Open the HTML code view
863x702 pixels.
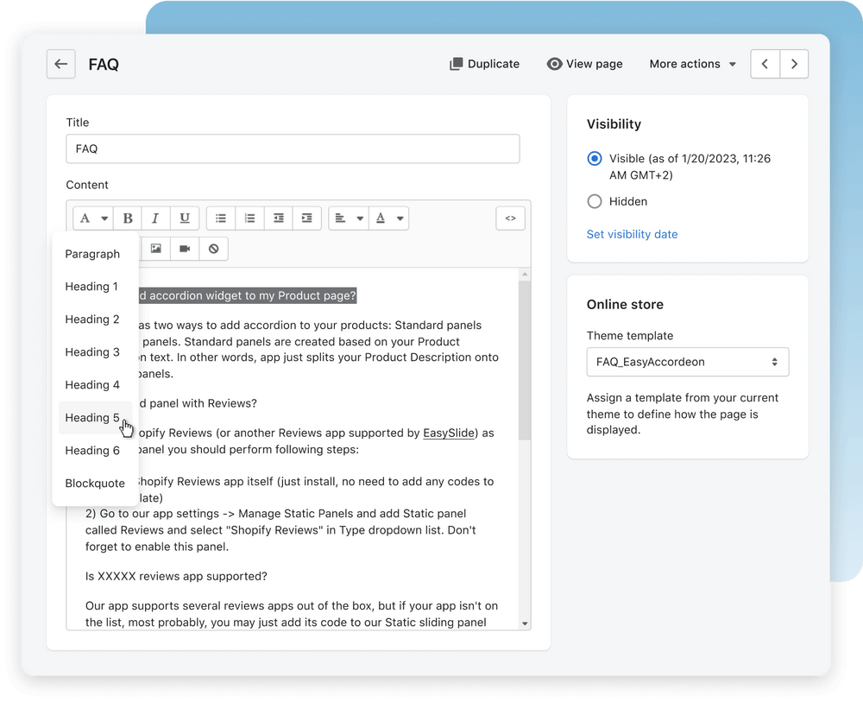(x=510, y=218)
